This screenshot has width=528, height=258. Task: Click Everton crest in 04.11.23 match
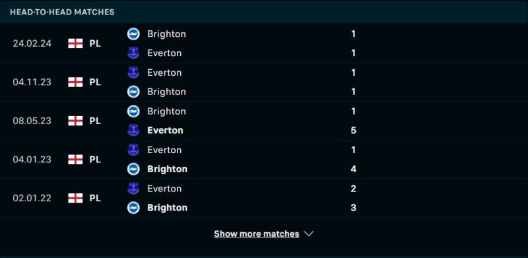pos(133,73)
